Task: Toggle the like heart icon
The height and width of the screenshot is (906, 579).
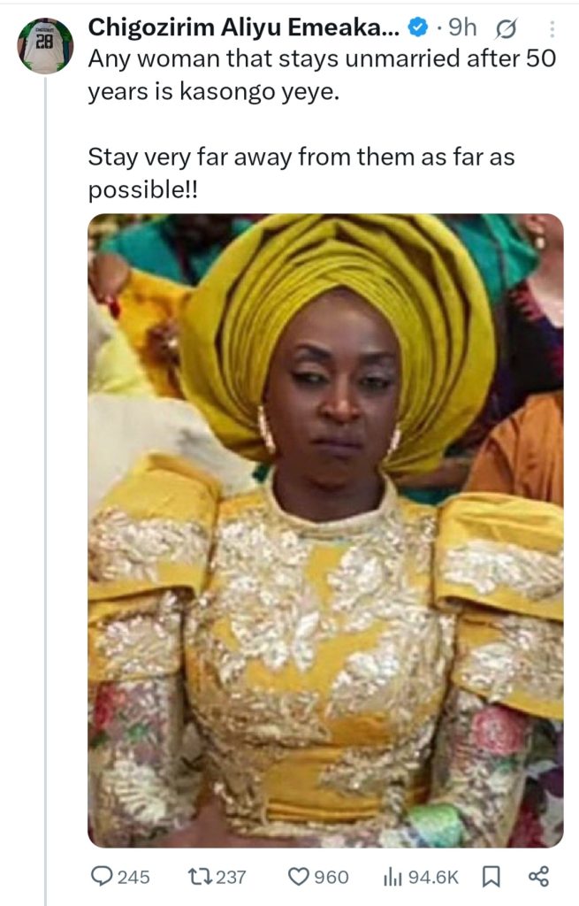Action: (300, 876)
